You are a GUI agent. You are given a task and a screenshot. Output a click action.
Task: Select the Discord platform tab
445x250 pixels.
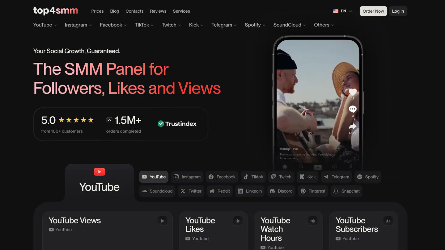coord(281,191)
